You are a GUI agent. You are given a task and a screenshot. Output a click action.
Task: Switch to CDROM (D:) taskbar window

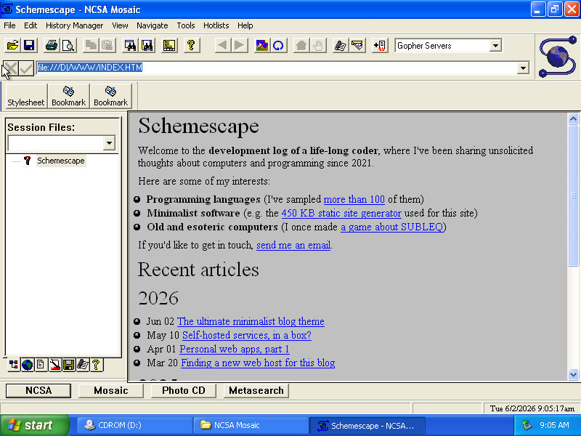click(135, 425)
